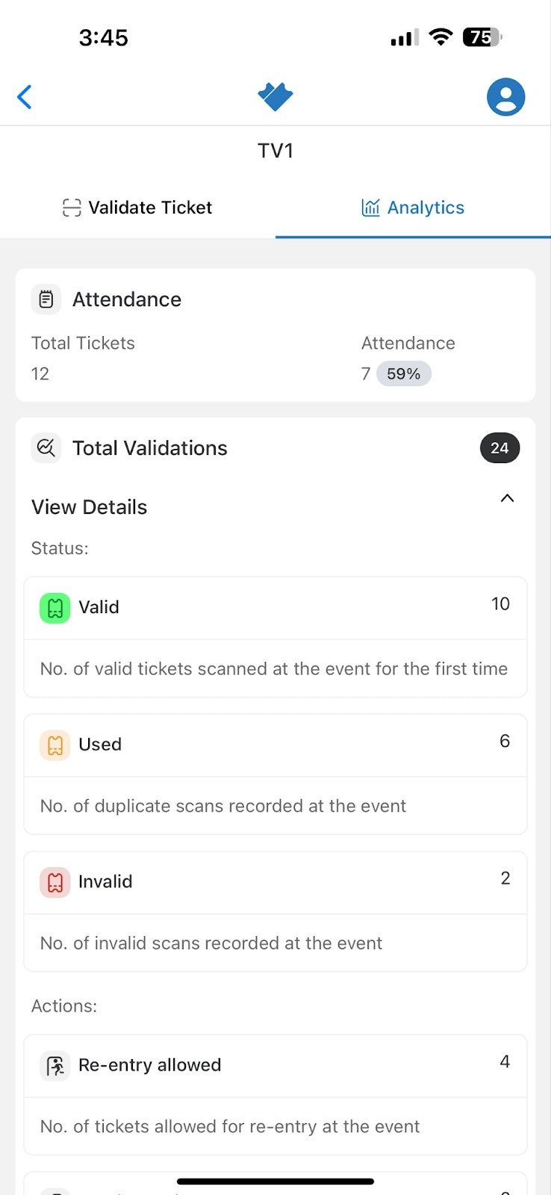
Task: Click the View Details heading
Action: click(x=90, y=507)
